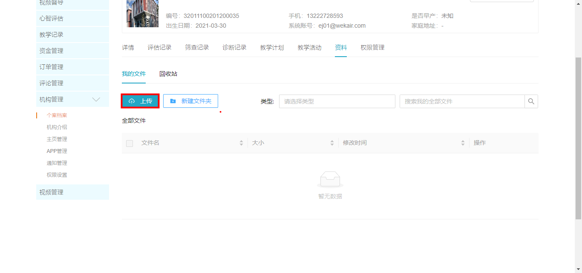Click the system account ej01@wekair.com

(342, 26)
